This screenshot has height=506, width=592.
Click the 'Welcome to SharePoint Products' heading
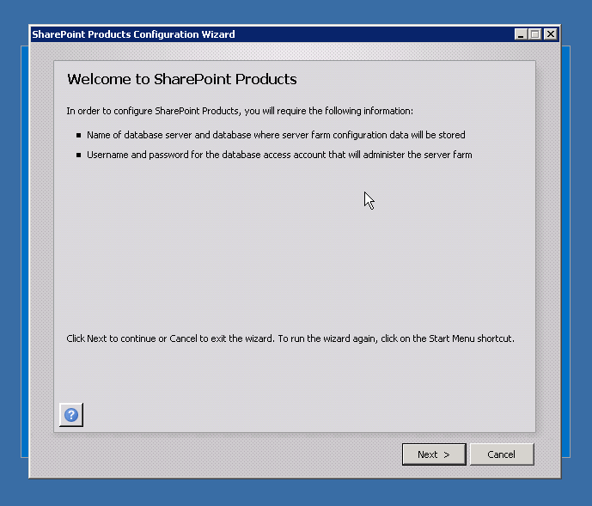click(182, 79)
